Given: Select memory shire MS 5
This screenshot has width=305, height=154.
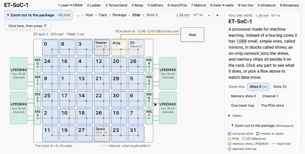Looking at the screenshot, I should point(149,82).
